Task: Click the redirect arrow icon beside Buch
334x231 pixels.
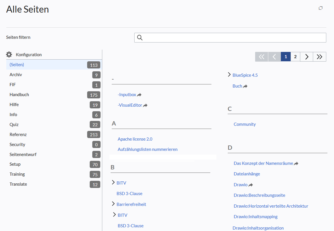Action: [245, 86]
